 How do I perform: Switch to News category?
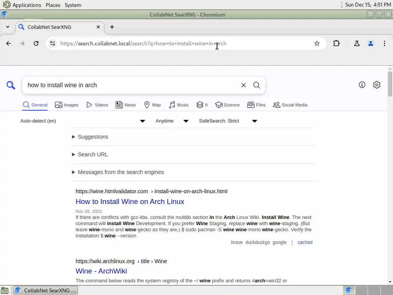click(x=125, y=105)
